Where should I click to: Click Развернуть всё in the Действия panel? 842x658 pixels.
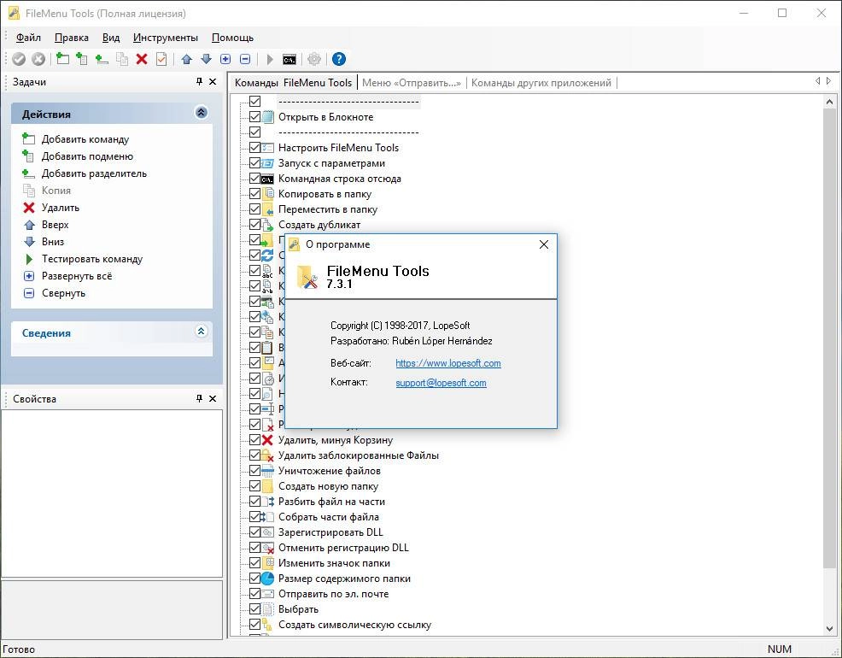pos(77,276)
